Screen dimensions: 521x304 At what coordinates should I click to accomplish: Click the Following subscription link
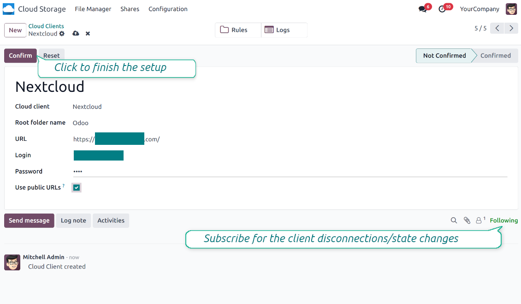click(x=504, y=221)
